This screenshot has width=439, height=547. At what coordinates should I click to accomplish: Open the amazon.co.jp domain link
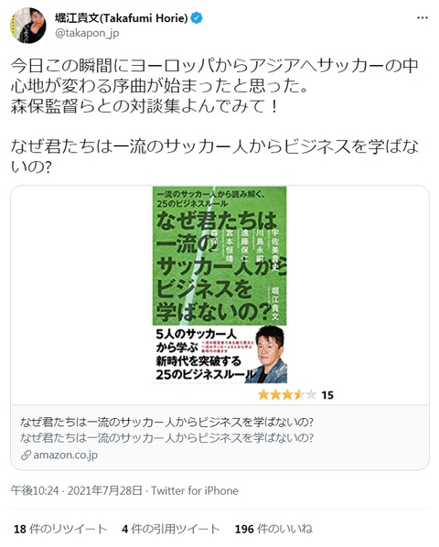[x=66, y=455]
